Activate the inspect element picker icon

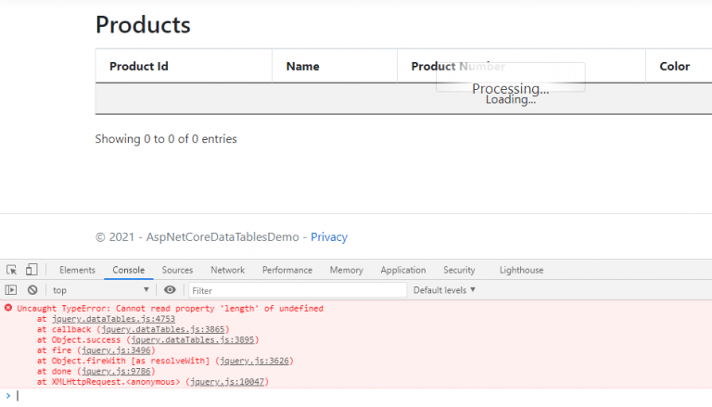pyautogui.click(x=11, y=270)
